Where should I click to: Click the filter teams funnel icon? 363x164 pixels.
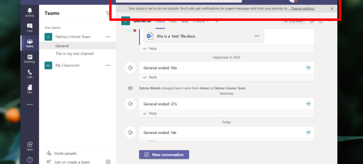pos(108,13)
